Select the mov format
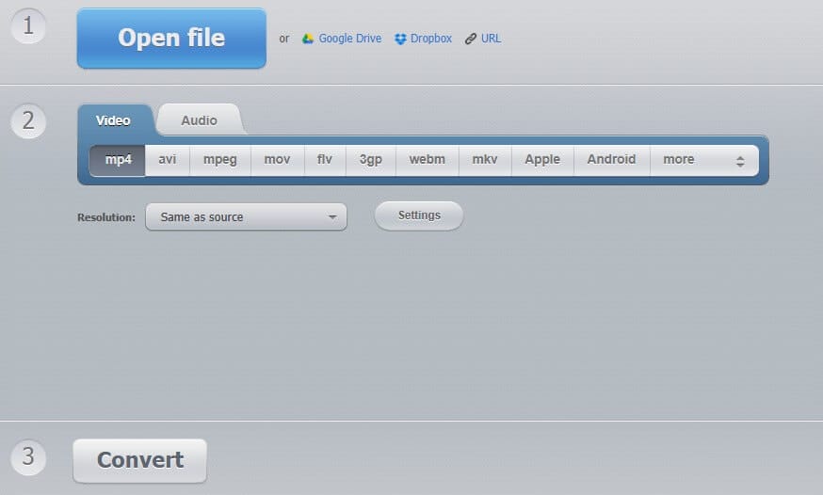823x495 pixels. (278, 160)
